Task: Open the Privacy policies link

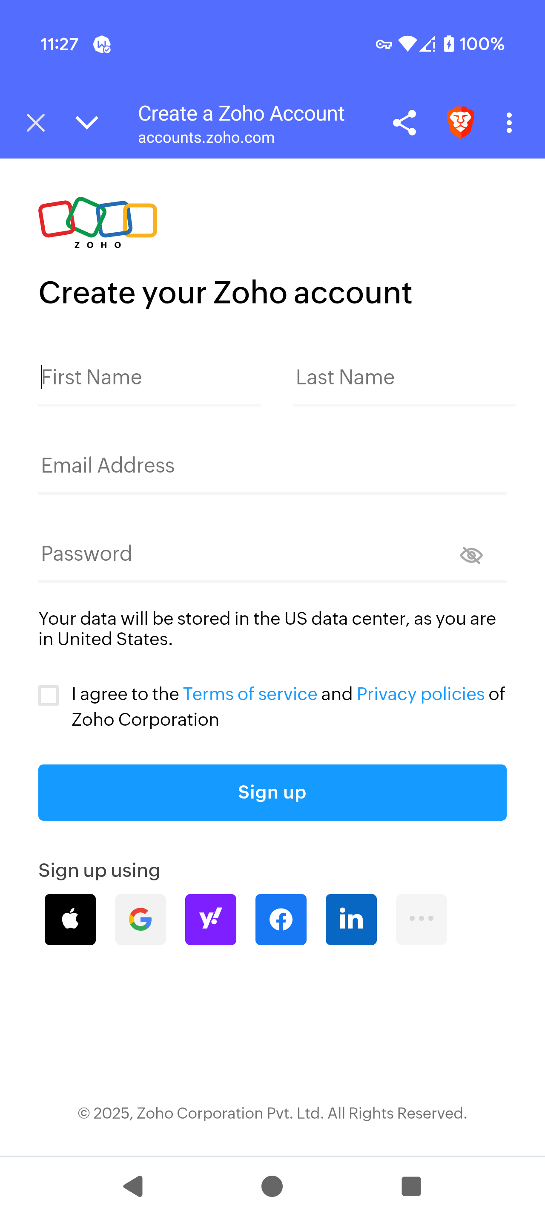Action: tap(420, 694)
